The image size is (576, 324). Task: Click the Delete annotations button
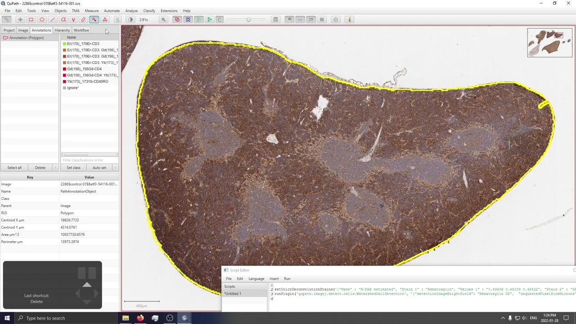[40, 167]
